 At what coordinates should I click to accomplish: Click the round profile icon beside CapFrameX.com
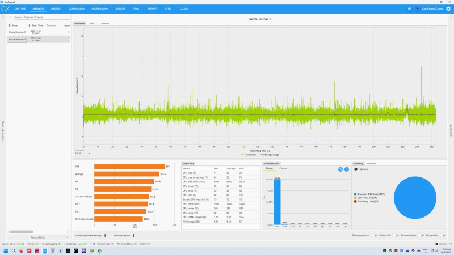(417, 9)
